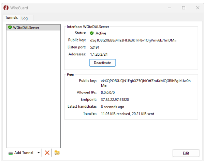This screenshot has width=204, height=162.
Task: Maximize the WireGuard window
Action: [x=184, y=8]
